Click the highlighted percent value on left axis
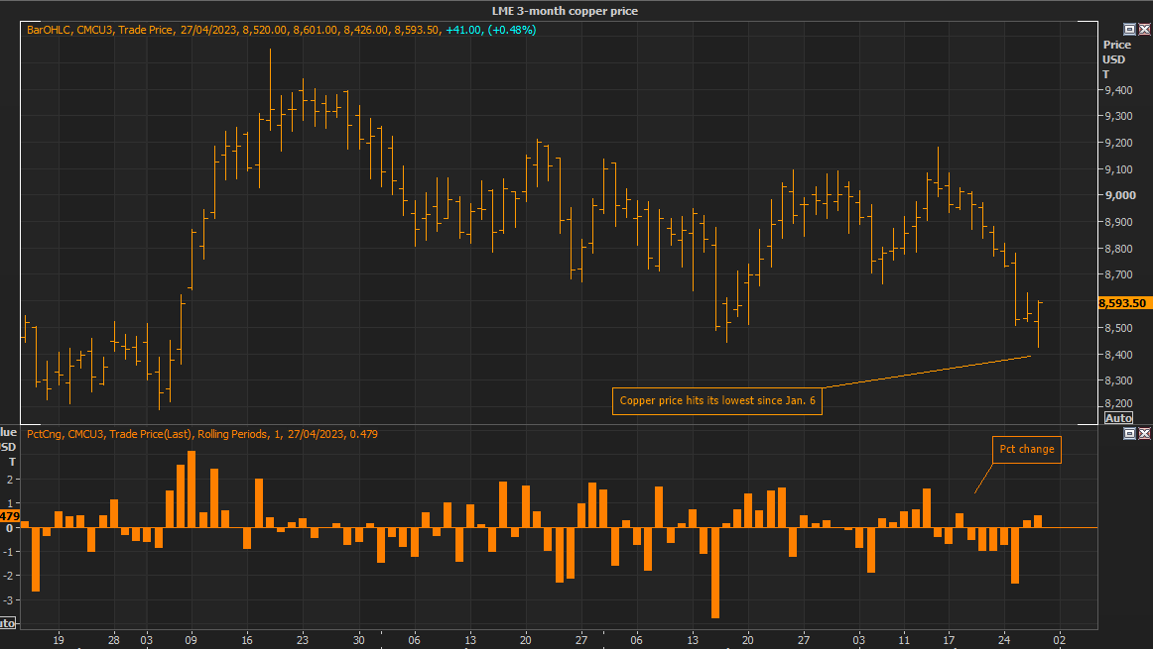 [x=9, y=516]
